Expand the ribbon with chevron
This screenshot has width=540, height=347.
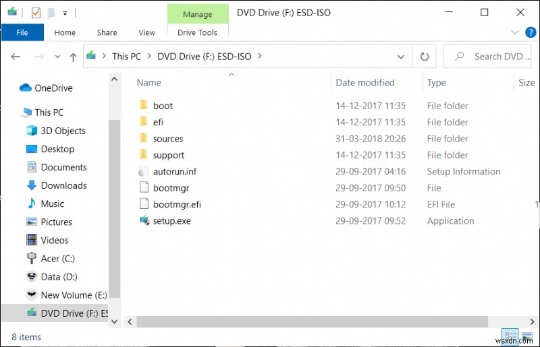[x=514, y=32]
